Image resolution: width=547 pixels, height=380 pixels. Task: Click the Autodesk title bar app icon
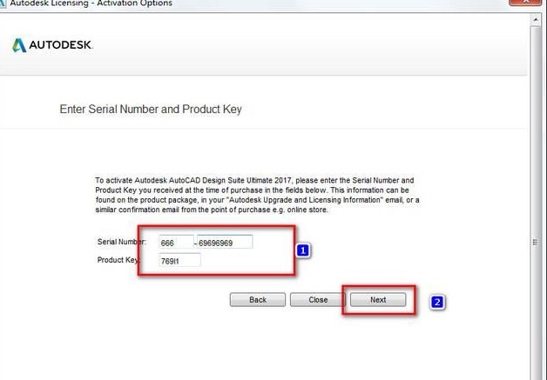3,3
